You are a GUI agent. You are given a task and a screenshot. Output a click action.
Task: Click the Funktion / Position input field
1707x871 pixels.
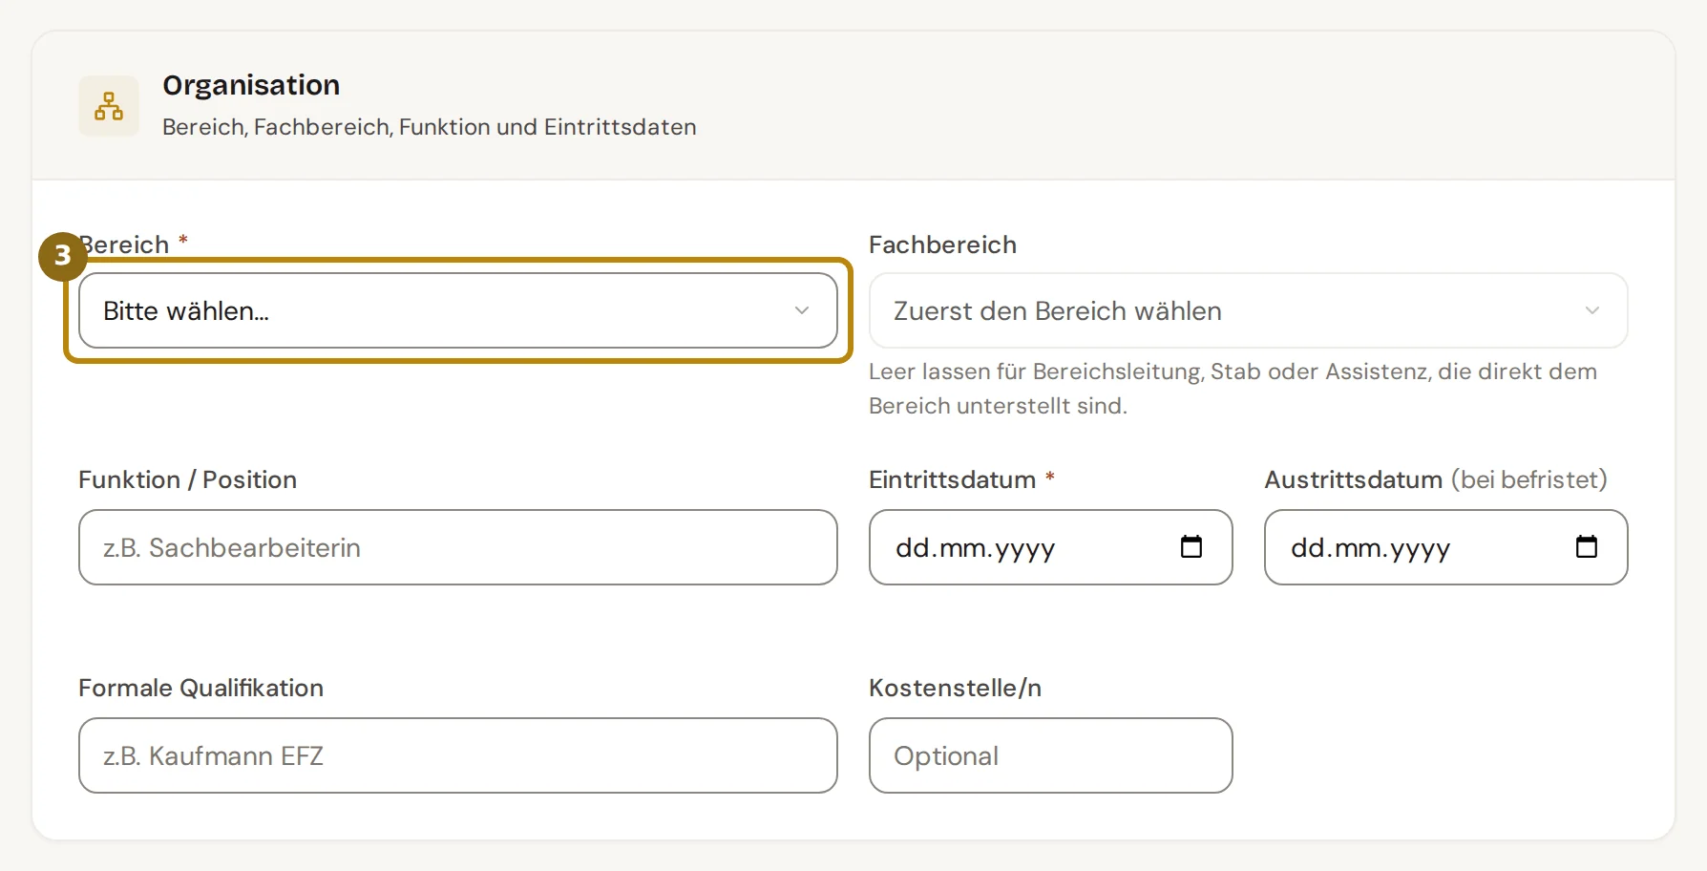pos(458,547)
